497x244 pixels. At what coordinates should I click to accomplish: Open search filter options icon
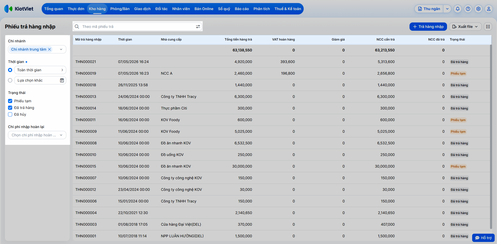pos(198,27)
